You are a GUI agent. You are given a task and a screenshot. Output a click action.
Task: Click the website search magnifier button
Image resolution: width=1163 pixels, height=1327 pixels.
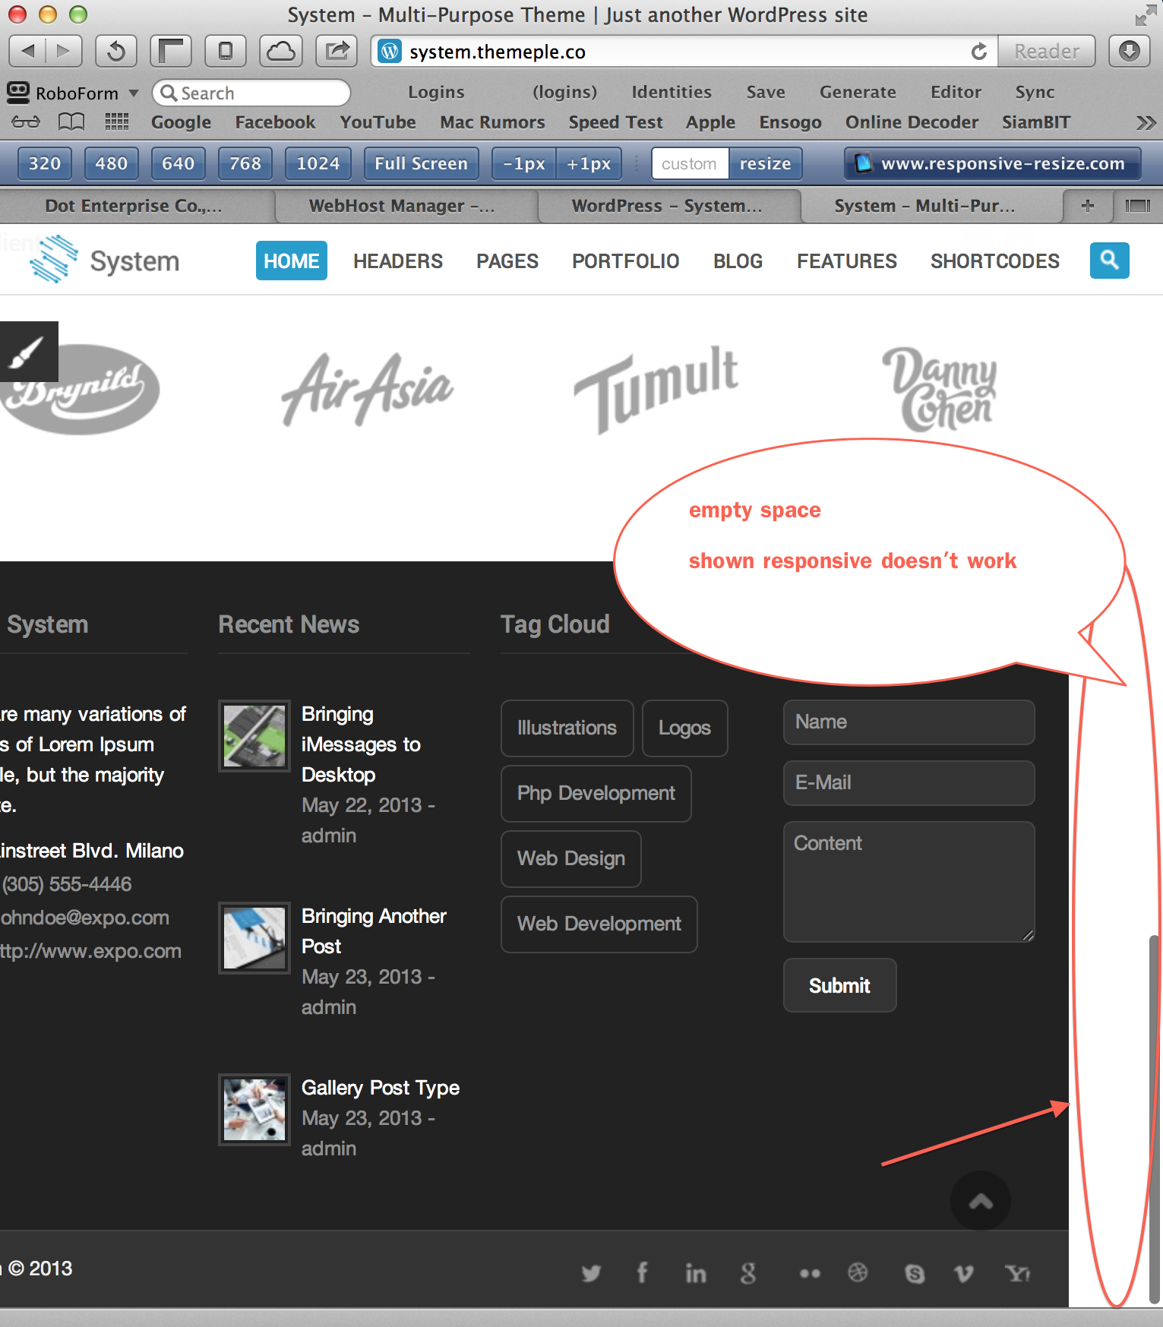1109,261
